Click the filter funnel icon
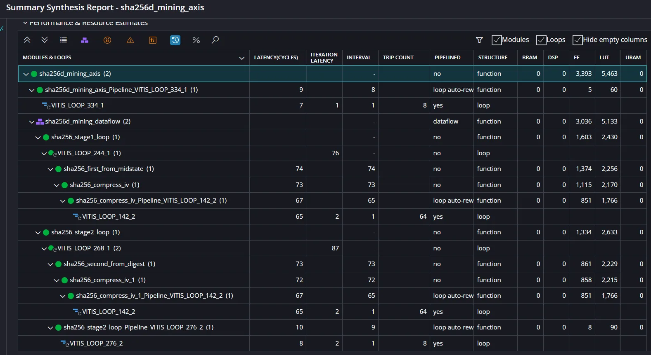651x355 pixels. (479, 40)
